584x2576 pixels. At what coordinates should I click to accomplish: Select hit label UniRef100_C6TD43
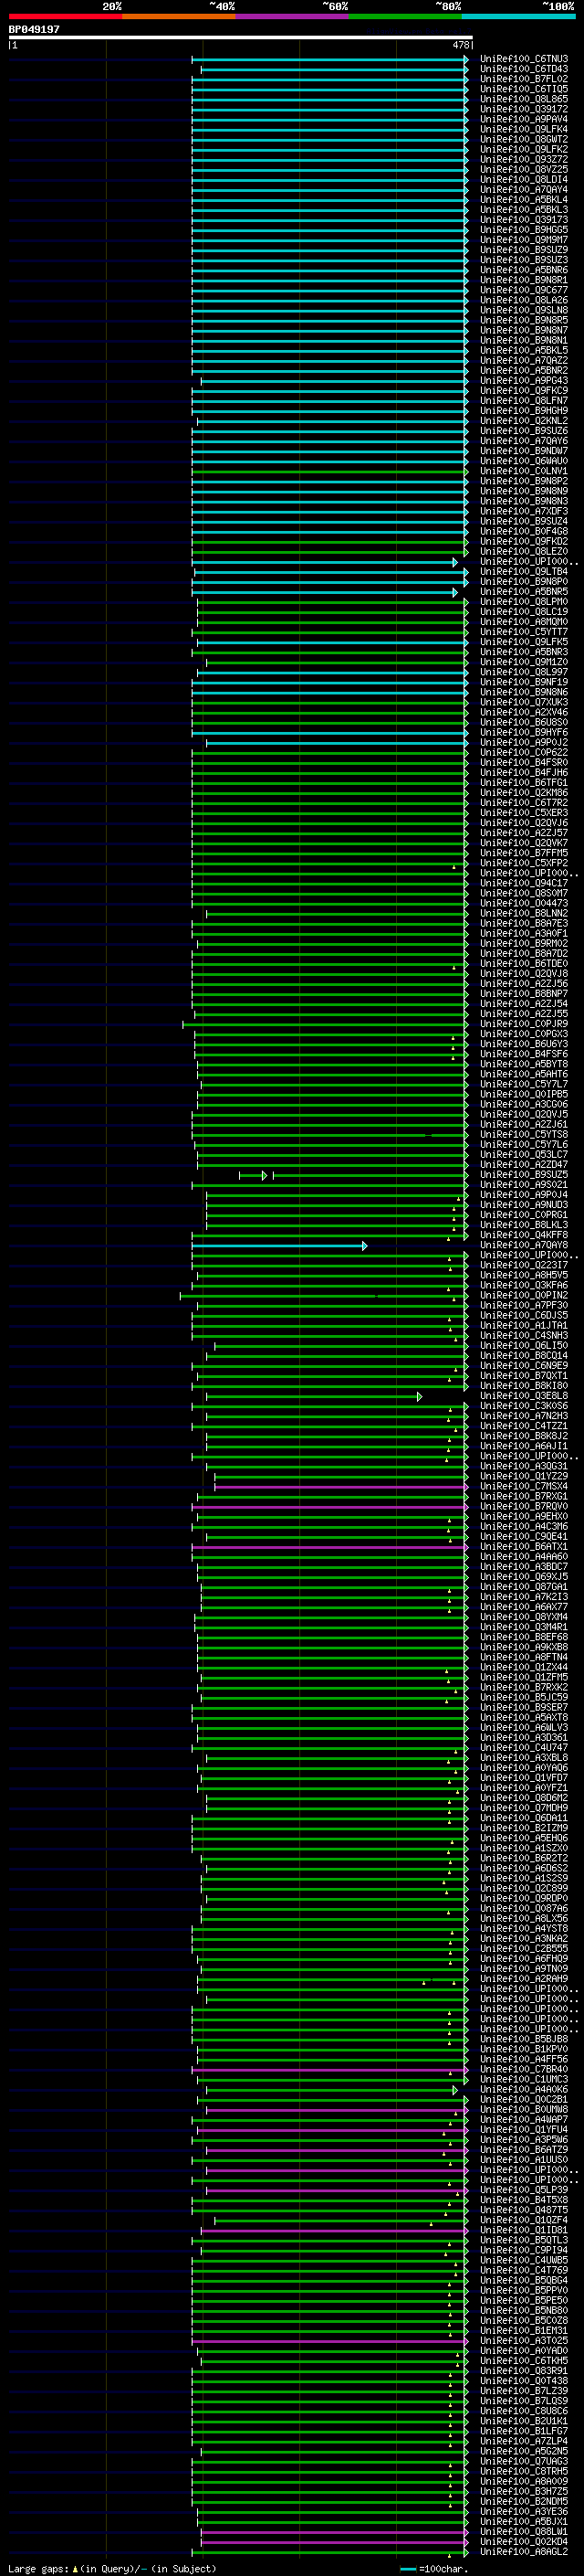pyautogui.click(x=524, y=69)
